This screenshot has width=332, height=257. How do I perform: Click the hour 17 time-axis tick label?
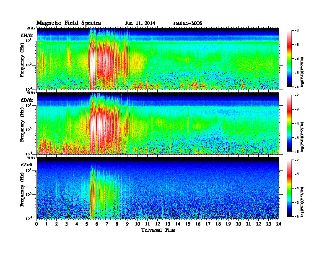pos(208,224)
